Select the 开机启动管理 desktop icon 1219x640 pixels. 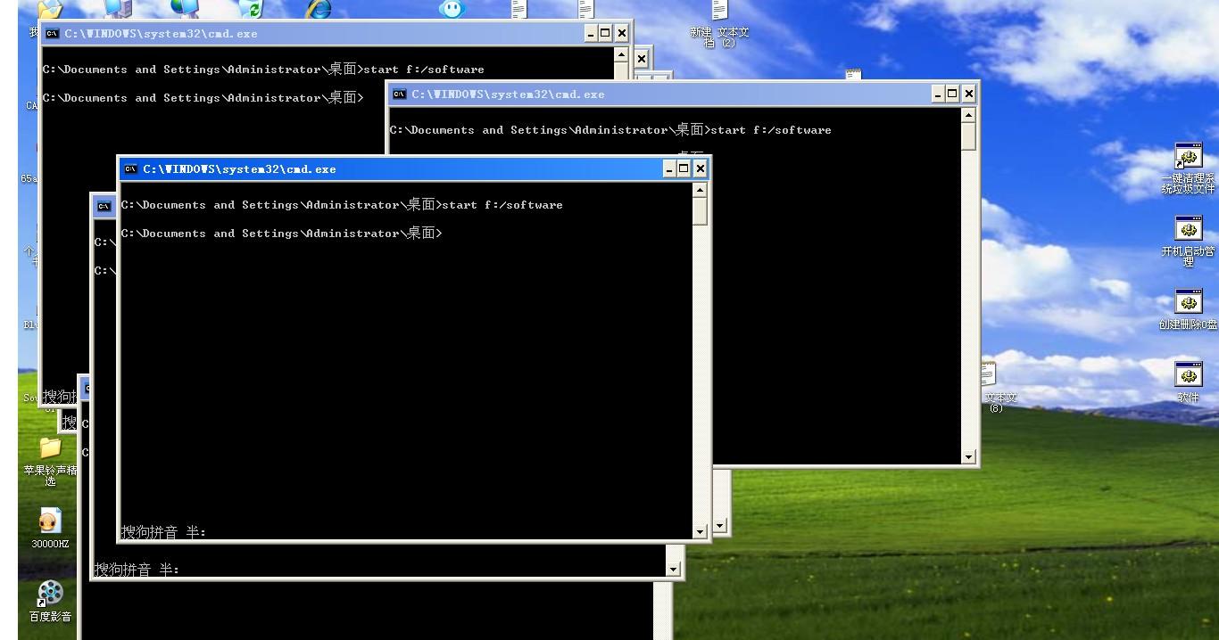coord(1188,241)
